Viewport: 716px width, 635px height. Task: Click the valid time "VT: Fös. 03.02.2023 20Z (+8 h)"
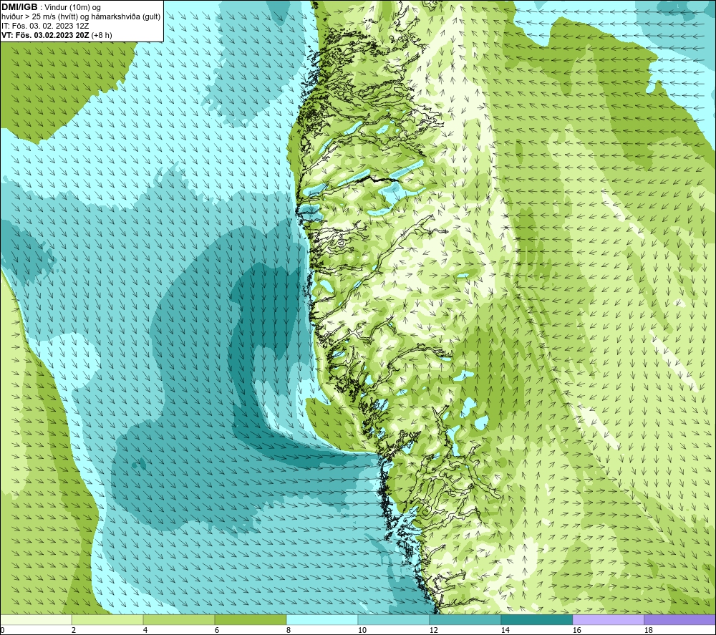tap(57, 35)
